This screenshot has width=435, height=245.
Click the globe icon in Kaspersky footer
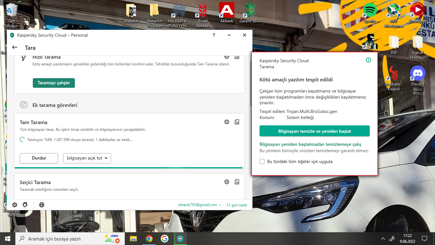click(42, 205)
